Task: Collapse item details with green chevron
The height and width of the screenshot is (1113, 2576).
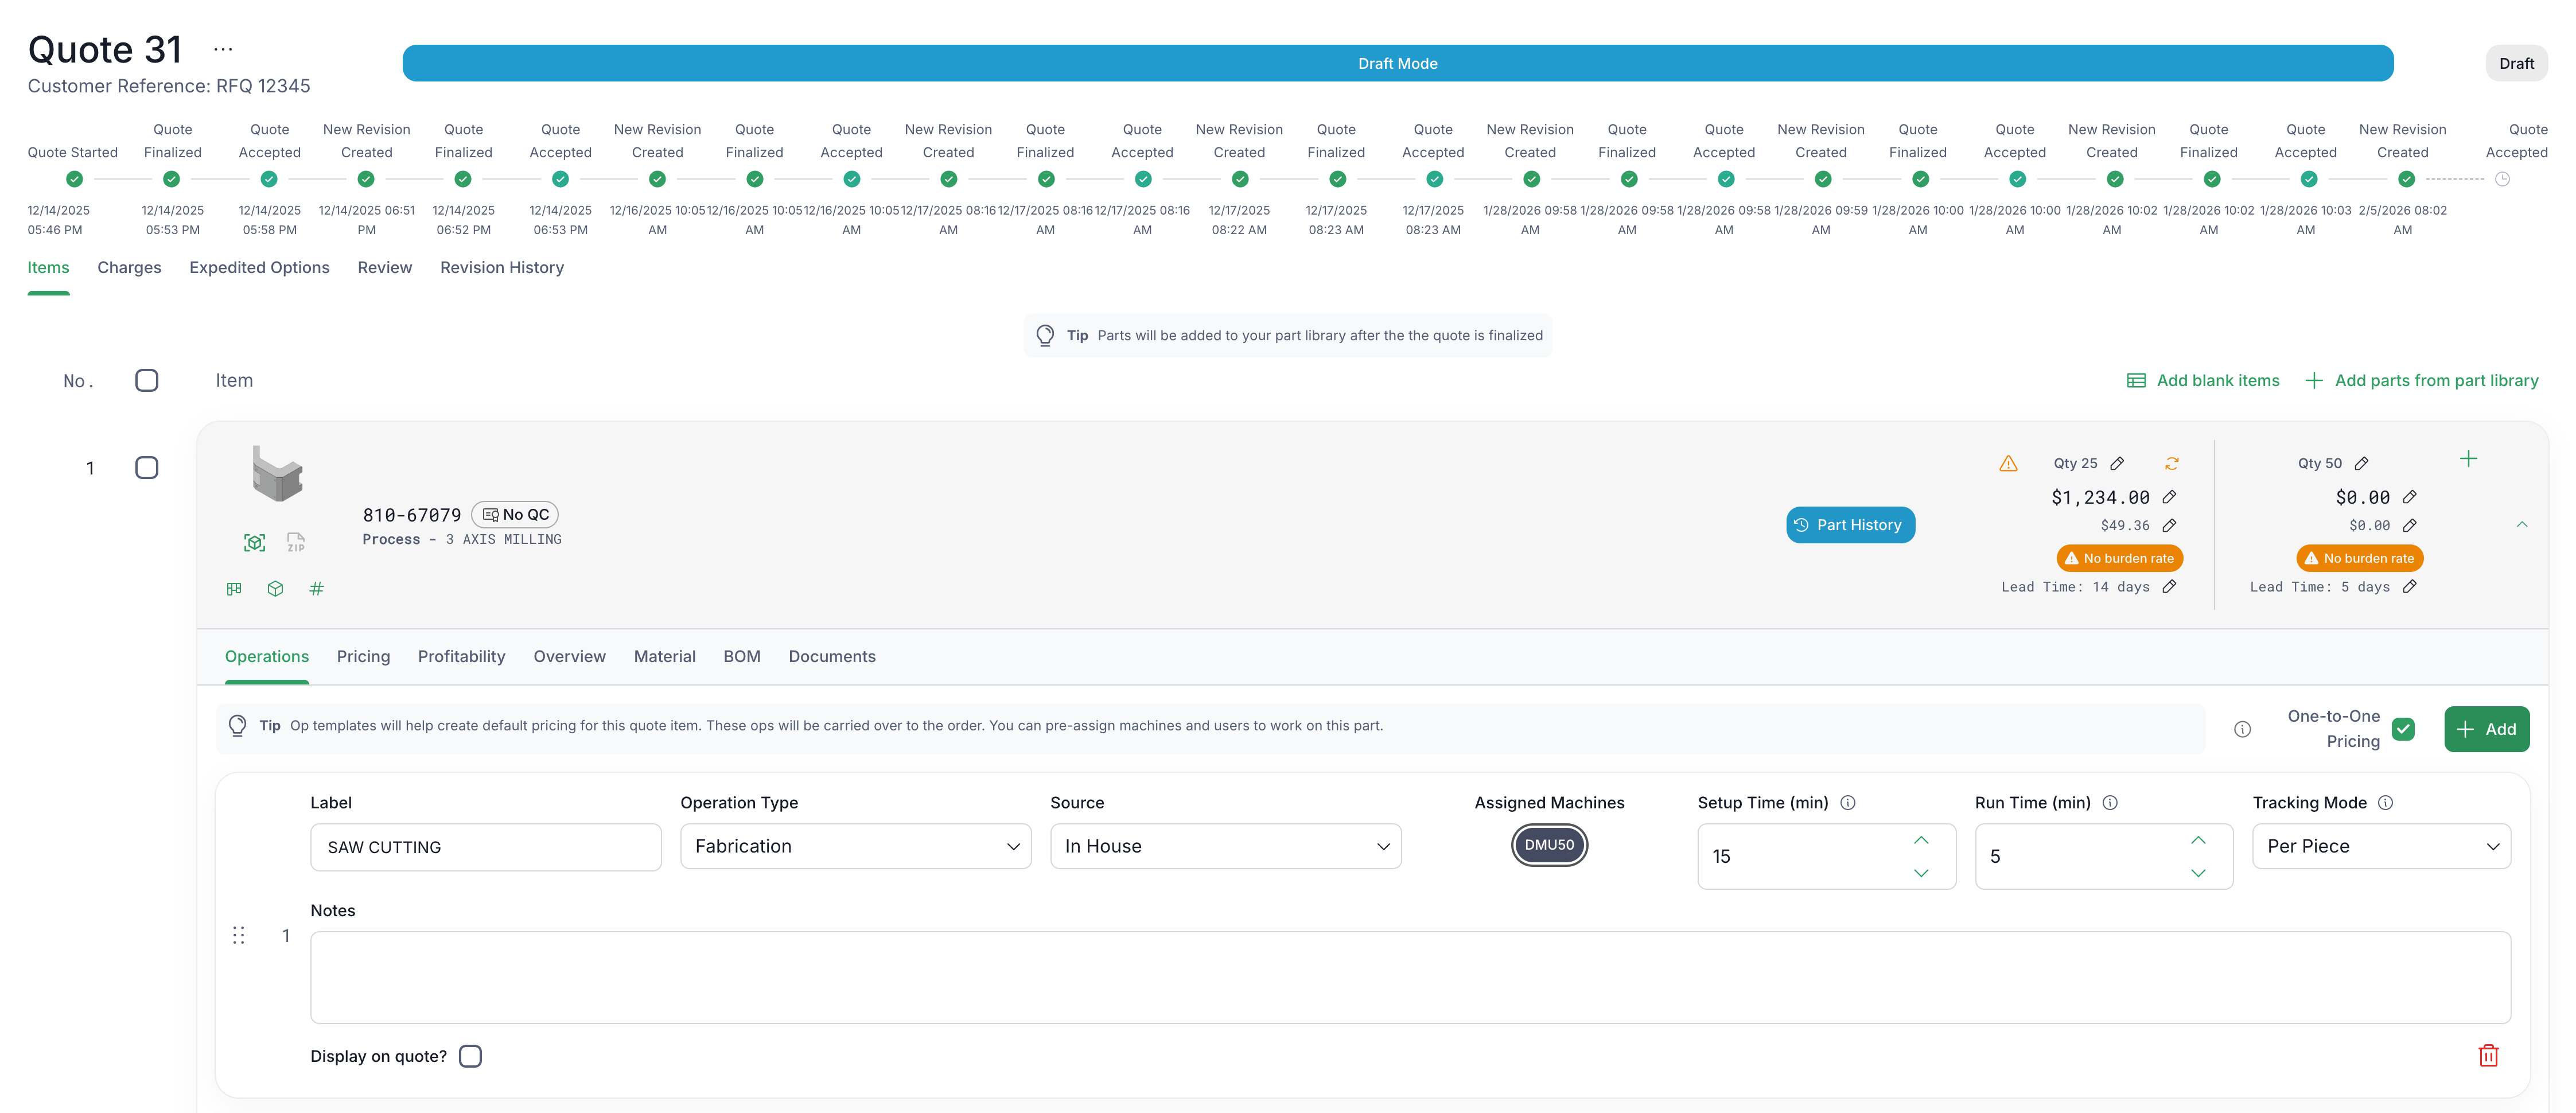Action: point(2521,525)
